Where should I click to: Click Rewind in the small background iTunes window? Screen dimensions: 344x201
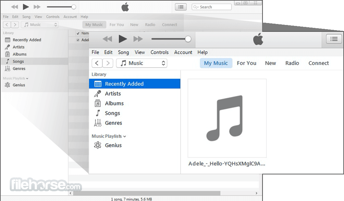pyautogui.click(x=15, y=7)
